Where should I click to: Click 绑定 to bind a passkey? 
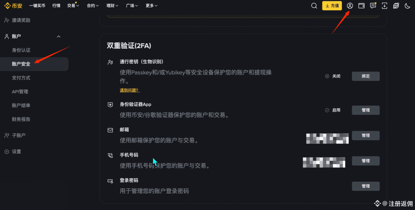365,76
